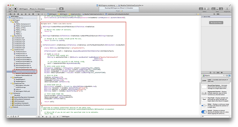The width and height of the screenshot is (238, 127).
Task: Click the add file plus button below navigator
Action: pyautogui.click(x=8, y=116)
